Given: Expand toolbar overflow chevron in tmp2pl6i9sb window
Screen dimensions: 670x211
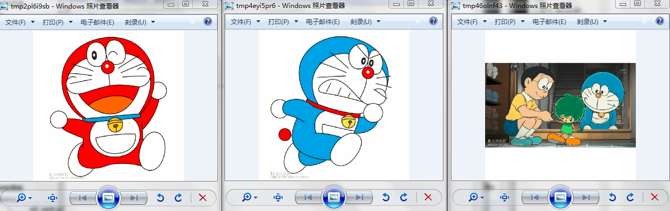Looking at the screenshot, I should [x=192, y=22].
